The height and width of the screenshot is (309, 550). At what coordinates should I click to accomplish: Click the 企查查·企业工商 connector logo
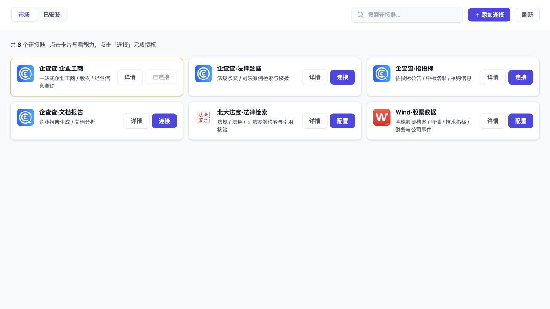coord(25,74)
